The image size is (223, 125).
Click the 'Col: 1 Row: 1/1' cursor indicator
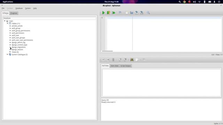pos(217,55)
